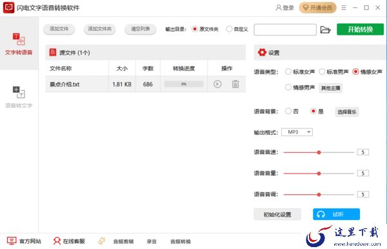This screenshot has height=249, width=387.
Task: Select the 原文件夹 output radio
Action: click(195, 29)
